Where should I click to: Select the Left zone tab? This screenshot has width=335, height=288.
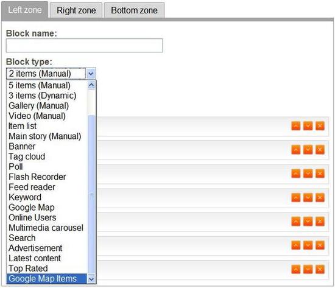pyautogui.click(x=25, y=10)
